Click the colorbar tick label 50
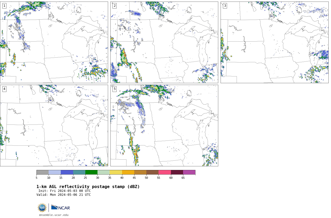The width and height of the screenshot is (331, 218). coord(146,178)
